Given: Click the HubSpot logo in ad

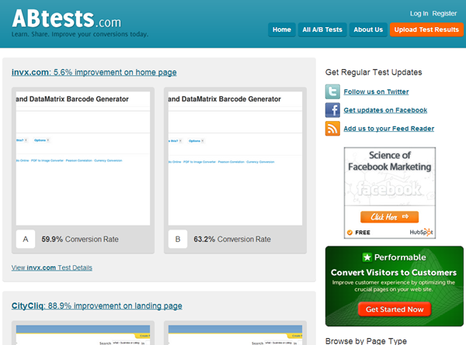Looking at the screenshot, I should (421, 232).
